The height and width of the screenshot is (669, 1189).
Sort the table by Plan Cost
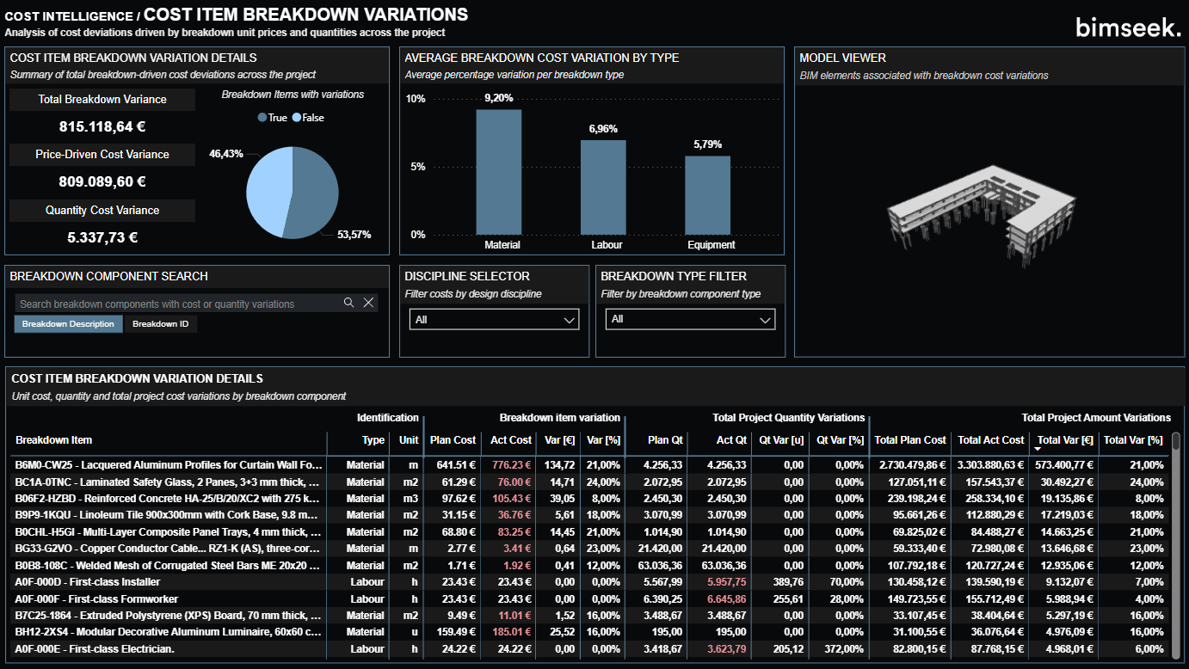click(x=453, y=439)
